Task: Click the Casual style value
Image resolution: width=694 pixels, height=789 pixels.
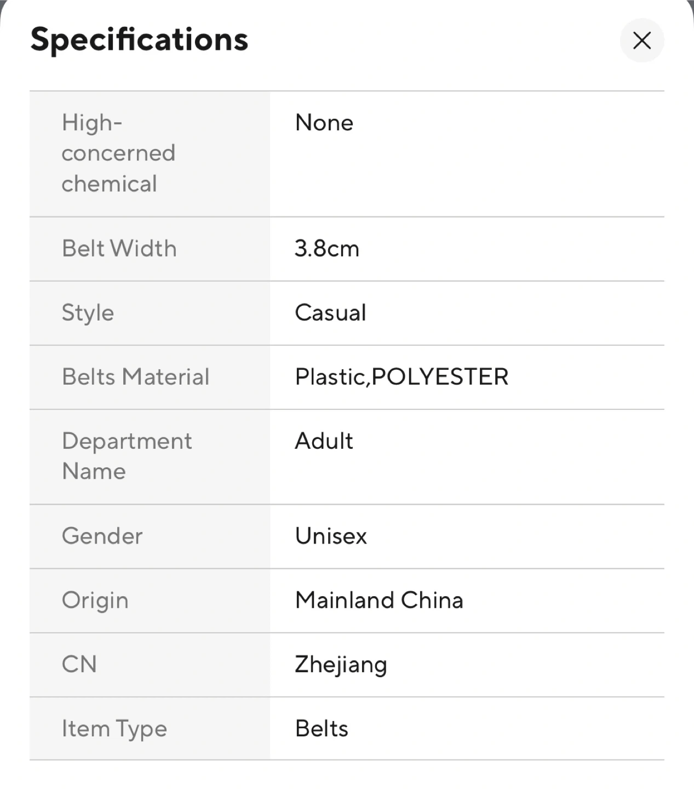Action: [x=330, y=313]
